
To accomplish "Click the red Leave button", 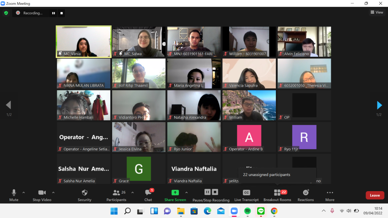I will tap(374, 195).
